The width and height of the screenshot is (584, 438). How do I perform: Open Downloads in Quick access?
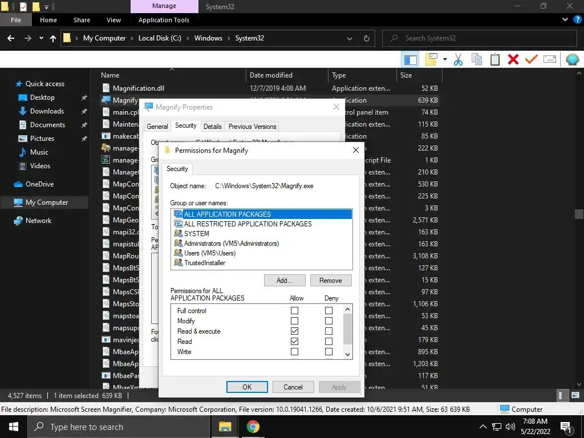47,111
